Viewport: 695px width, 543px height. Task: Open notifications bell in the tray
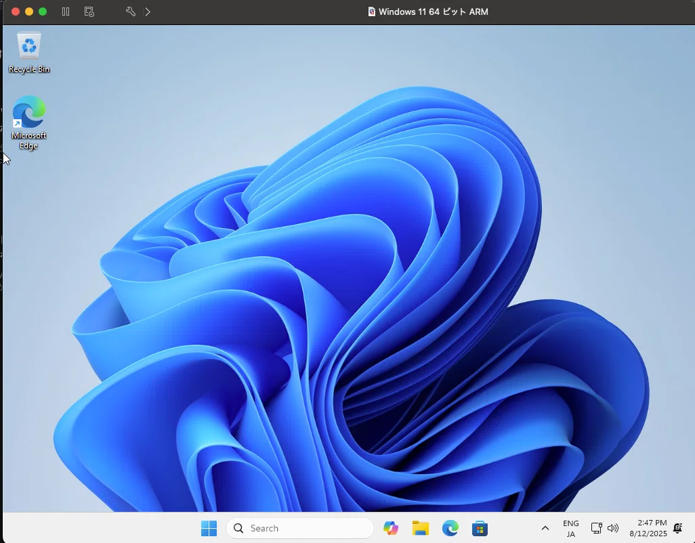[677, 528]
